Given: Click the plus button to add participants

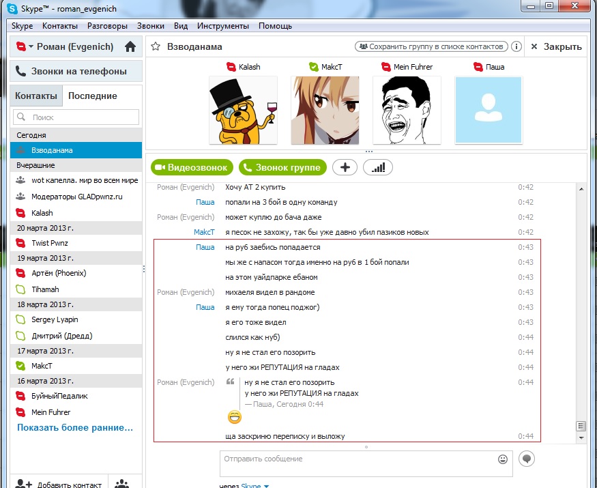Looking at the screenshot, I should (345, 167).
